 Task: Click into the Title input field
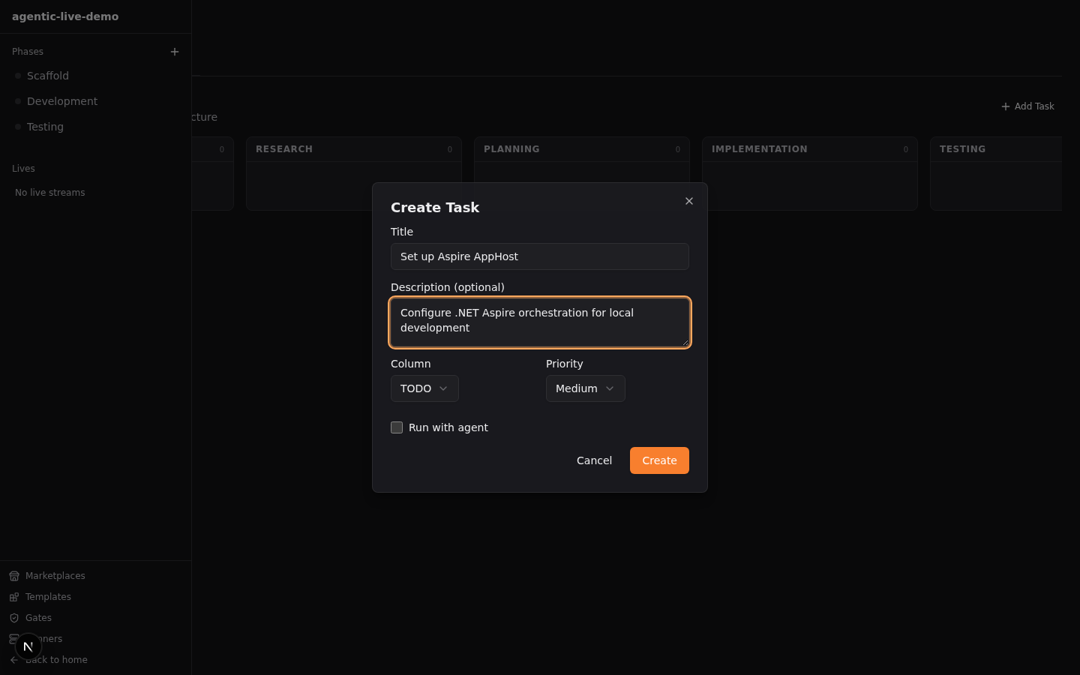coord(539,256)
